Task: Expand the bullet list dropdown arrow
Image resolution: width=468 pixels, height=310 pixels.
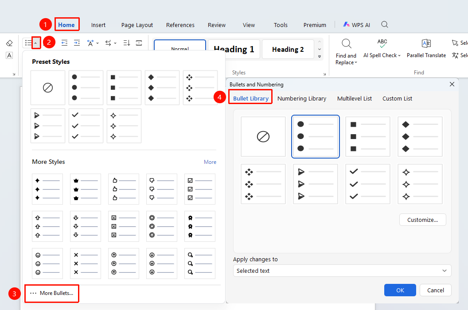Action: [36, 43]
